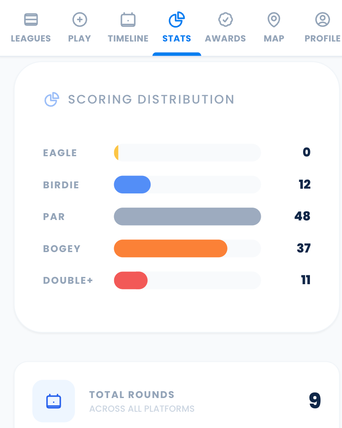Click the Play plus icon
342x428 pixels.
coord(80,19)
